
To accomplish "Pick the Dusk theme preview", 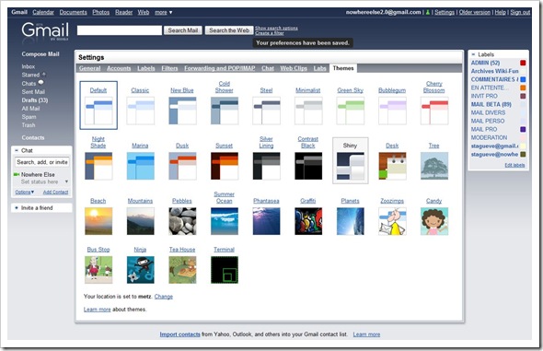I will pos(182,166).
